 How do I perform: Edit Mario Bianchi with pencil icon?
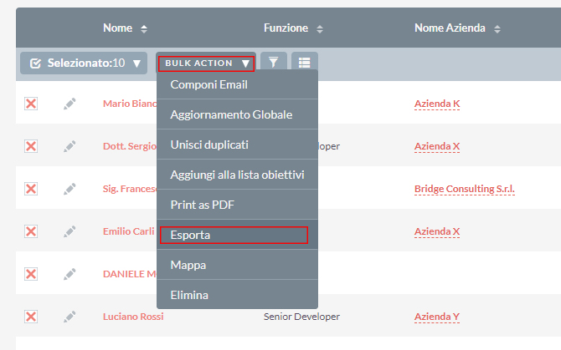click(x=69, y=104)
